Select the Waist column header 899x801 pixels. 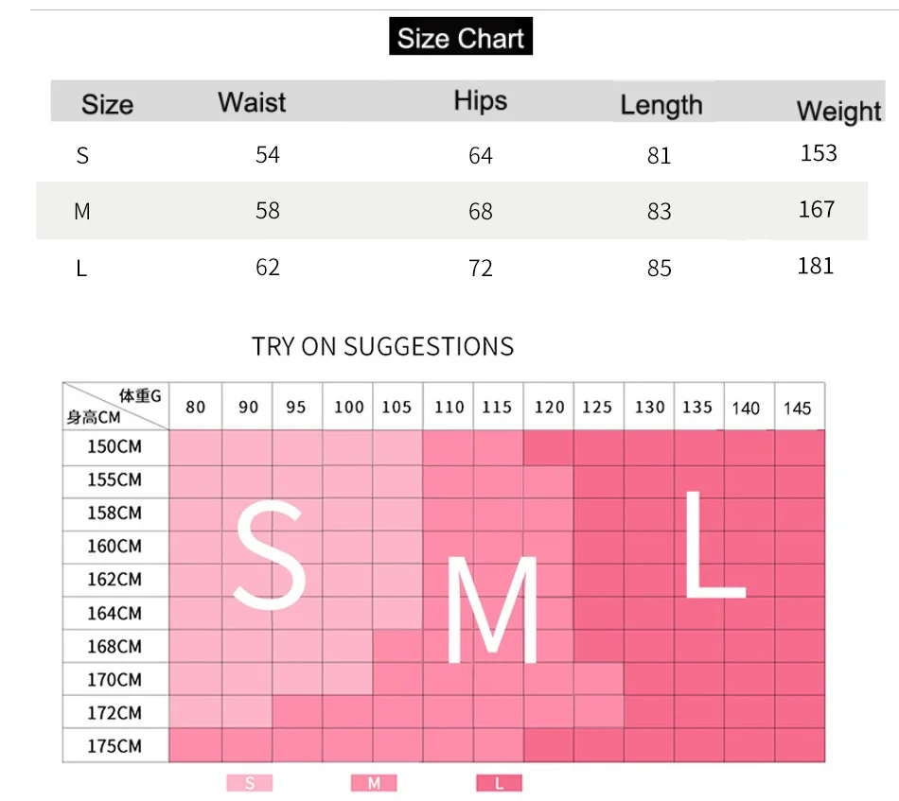252,102
